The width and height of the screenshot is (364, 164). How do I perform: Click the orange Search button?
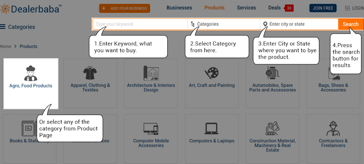click(x=351, y=24)
